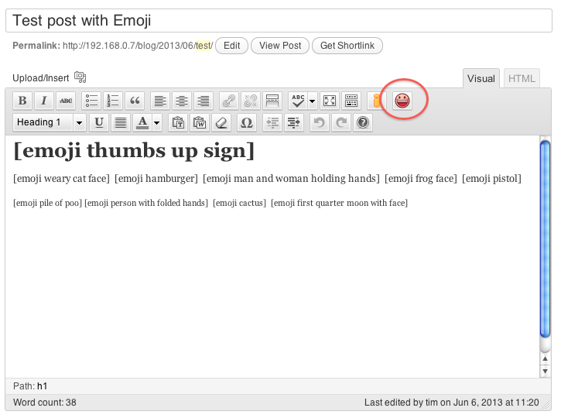Click the '[emoji pile of poo]' text
Viewport: 561px width, 418px height.
[x=47, y=204]
